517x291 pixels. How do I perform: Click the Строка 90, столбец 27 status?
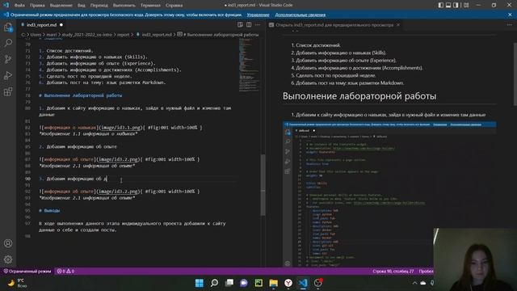[x=393, y=272]
